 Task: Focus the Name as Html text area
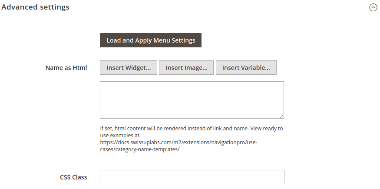coord(192,100)
